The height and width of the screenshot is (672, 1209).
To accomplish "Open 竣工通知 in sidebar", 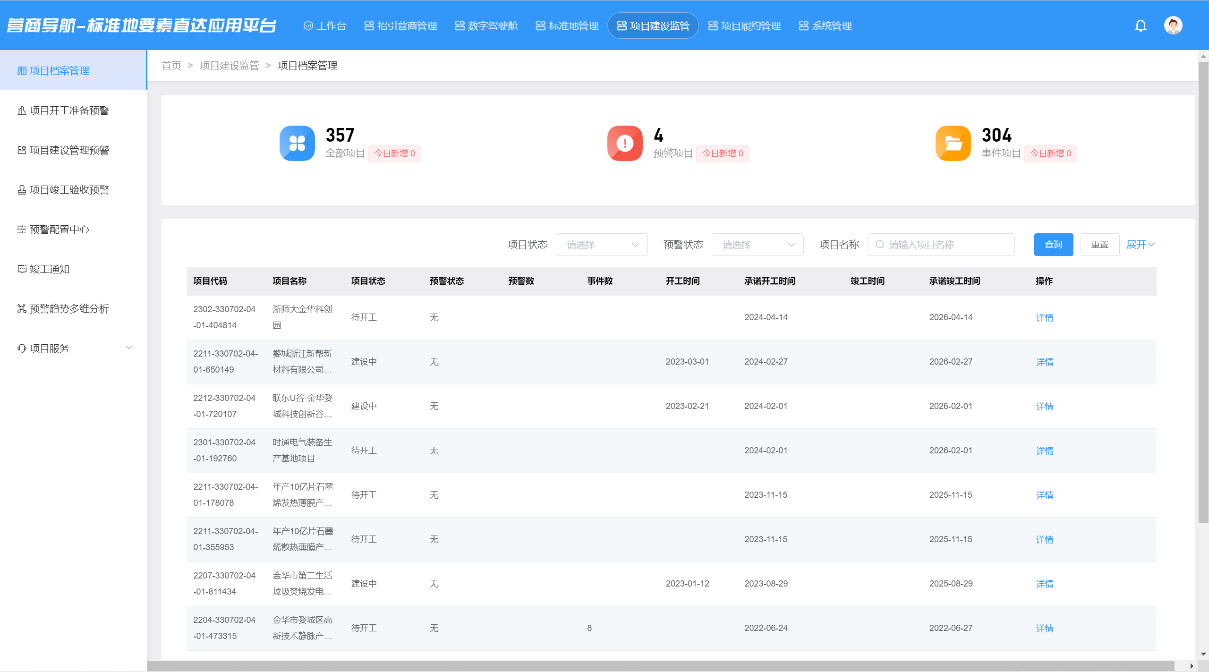I will (73, 269).
